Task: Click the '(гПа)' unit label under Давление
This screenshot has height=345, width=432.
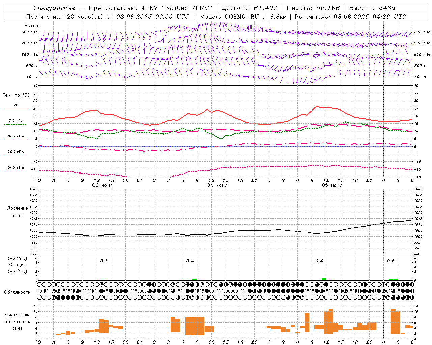Action: [x=18, y=216]
